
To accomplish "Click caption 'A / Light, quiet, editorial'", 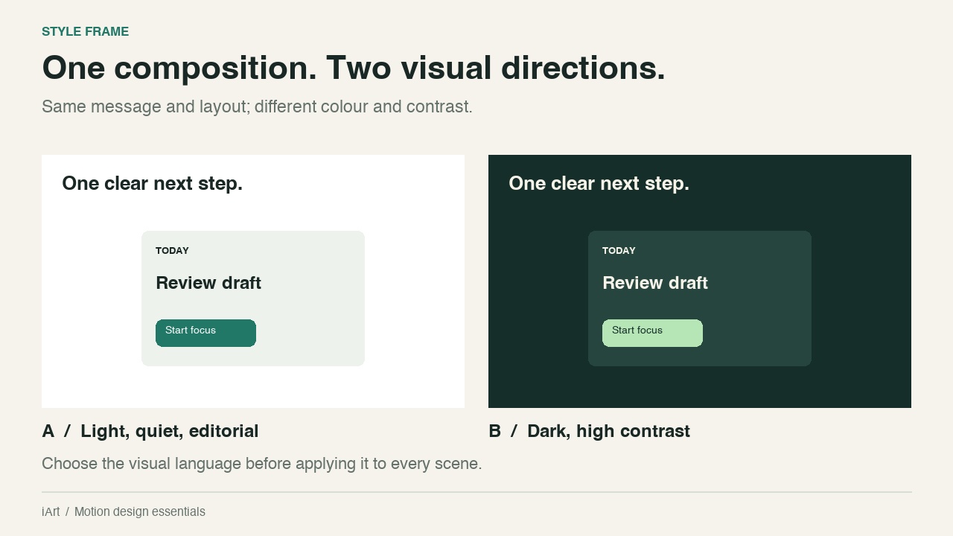I will coord(150,431).
